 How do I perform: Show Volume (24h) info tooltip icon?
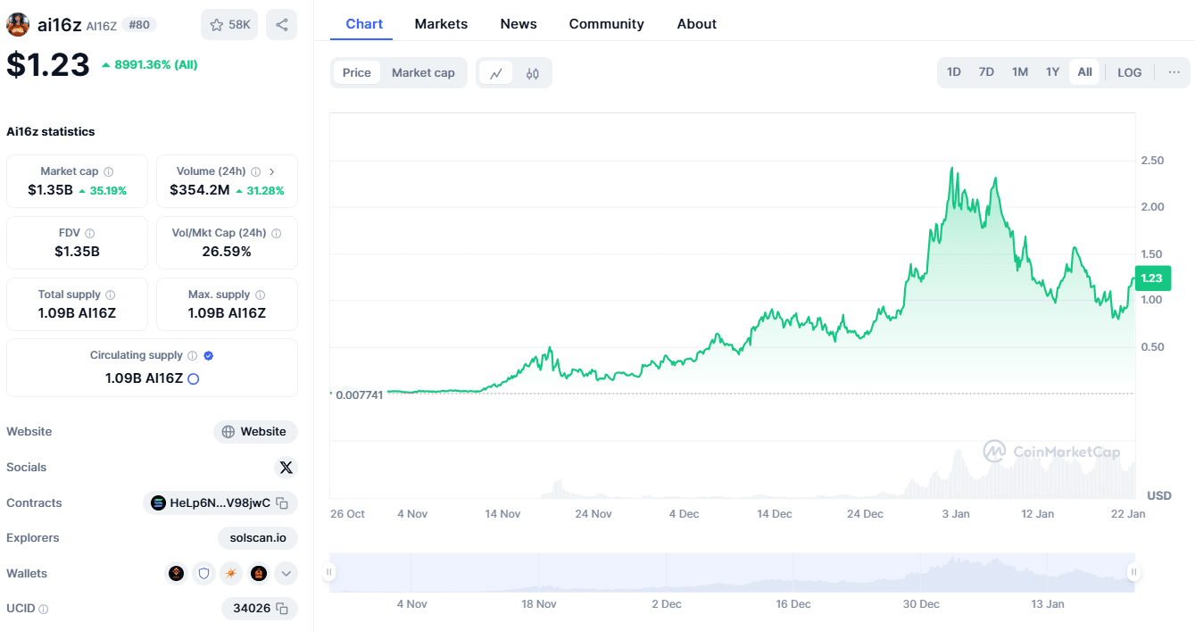pyautogui.click(x=255, y=171)
